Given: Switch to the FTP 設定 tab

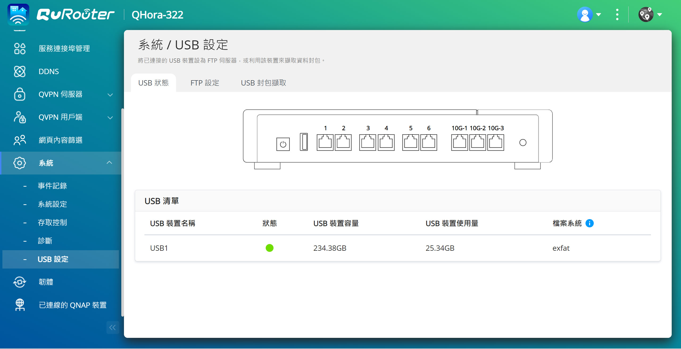Looking at the screenshot, I should 205,83.
